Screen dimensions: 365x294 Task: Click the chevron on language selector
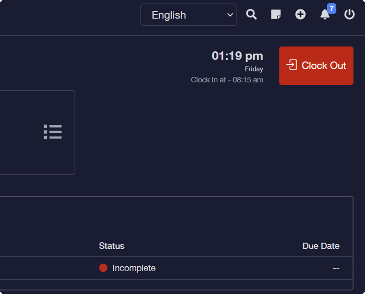click(230, 15)
